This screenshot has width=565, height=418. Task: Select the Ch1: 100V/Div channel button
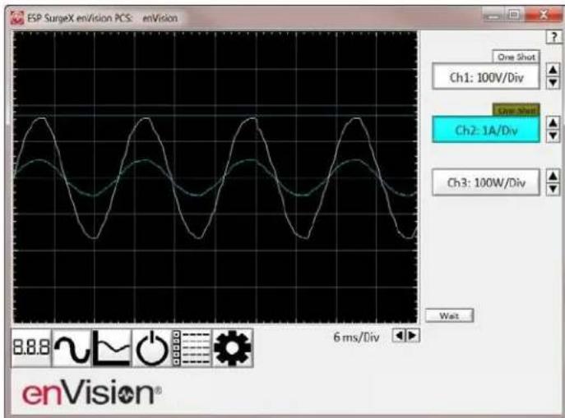(486, 77)
